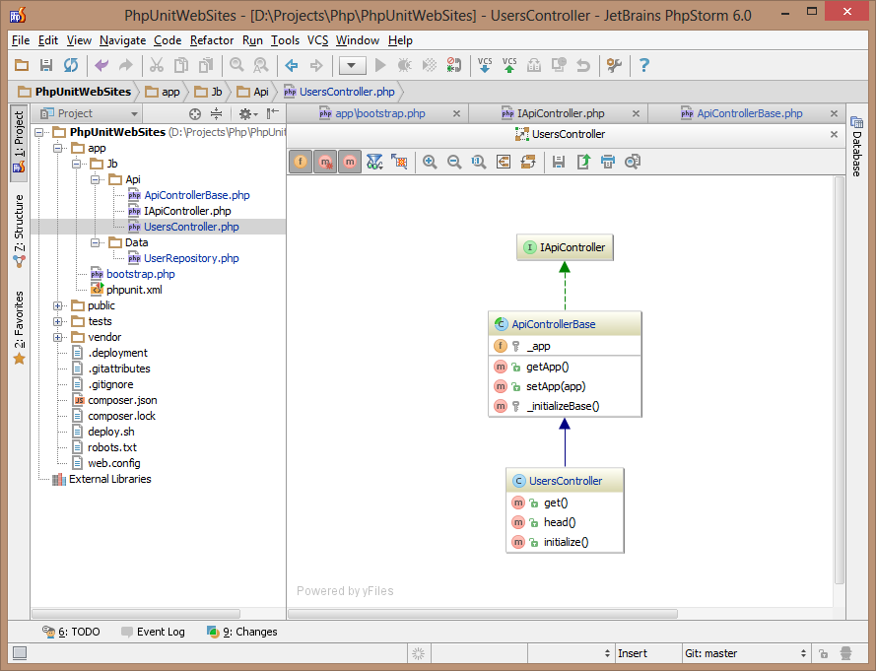Toggle tool window buttons in status bar corner

[20, 652]
